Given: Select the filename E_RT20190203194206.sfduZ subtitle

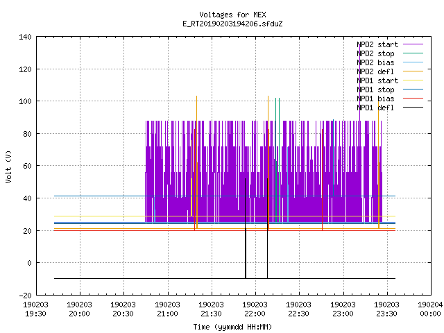Looking at the screenshot, I should point(232,24).
